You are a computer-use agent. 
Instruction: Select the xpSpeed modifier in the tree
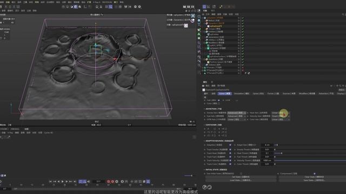pos(217,48)
